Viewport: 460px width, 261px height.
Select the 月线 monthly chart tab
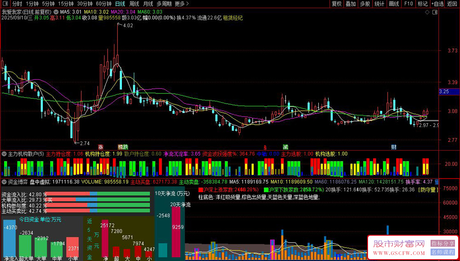[x=148, y=4]
